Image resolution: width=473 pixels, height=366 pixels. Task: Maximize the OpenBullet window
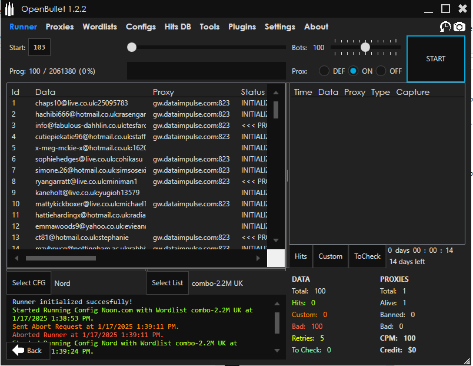tap(445, 8)
